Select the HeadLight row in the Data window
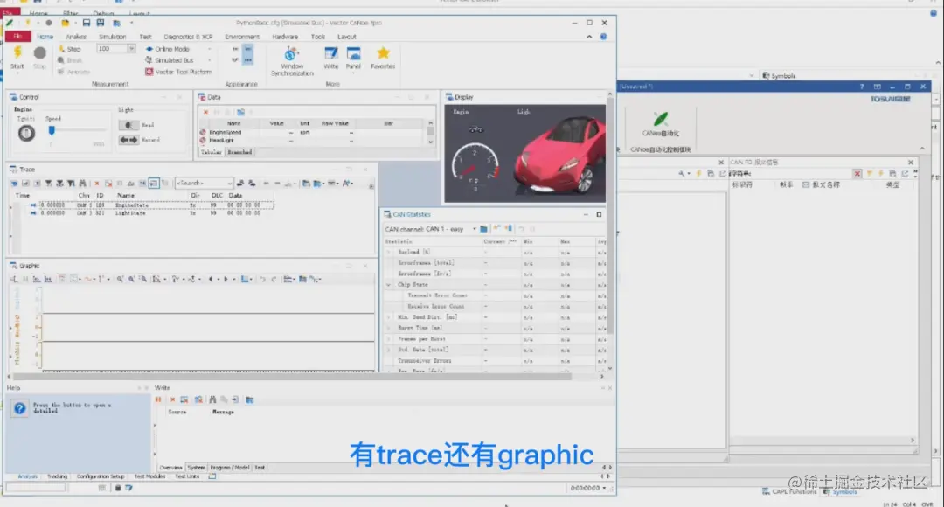 click(312, 140)
